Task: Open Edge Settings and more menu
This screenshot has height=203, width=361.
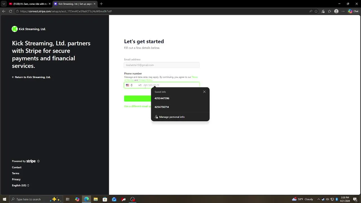Action: pyautogui.click(x=343, y=11)
